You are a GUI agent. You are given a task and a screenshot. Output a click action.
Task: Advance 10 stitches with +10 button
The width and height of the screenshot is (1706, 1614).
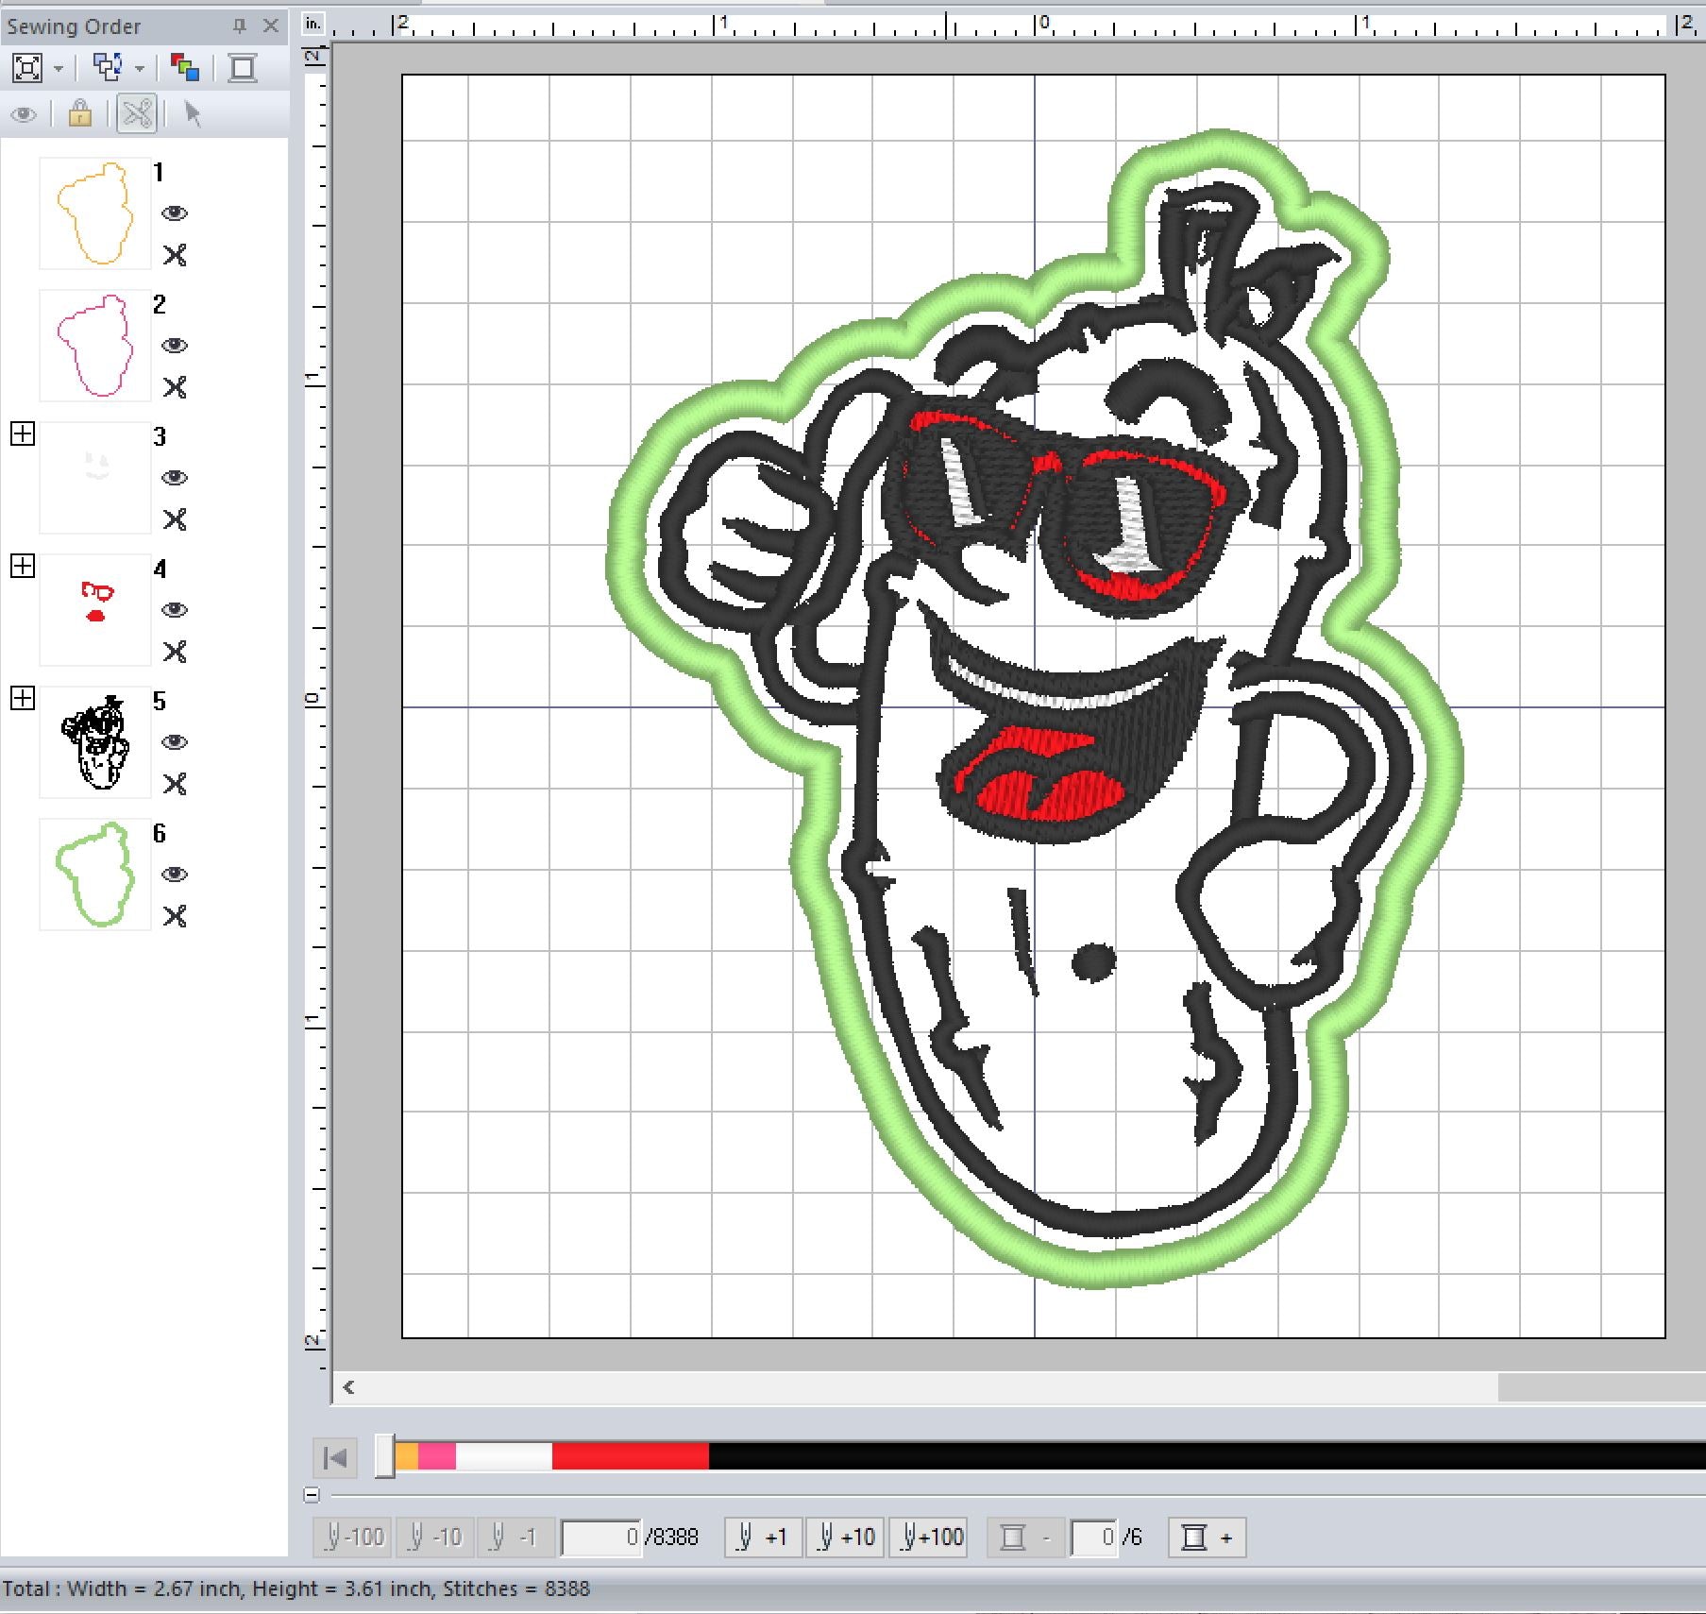(845, 1538)
